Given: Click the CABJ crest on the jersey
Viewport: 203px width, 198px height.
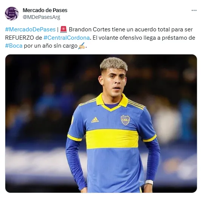Looking at the screenshot, I should 125,120.
